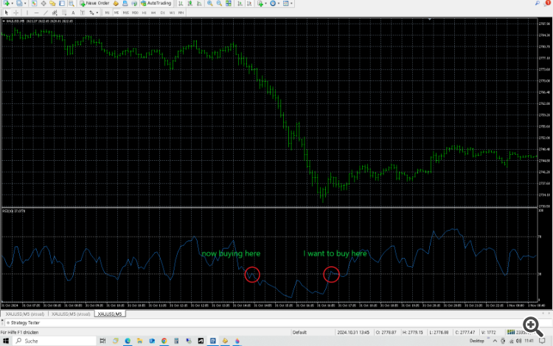Viewport: 553px width, 346px height.
Task: Click the Suche taskbar search field
Action: click(x=55, y=341)
